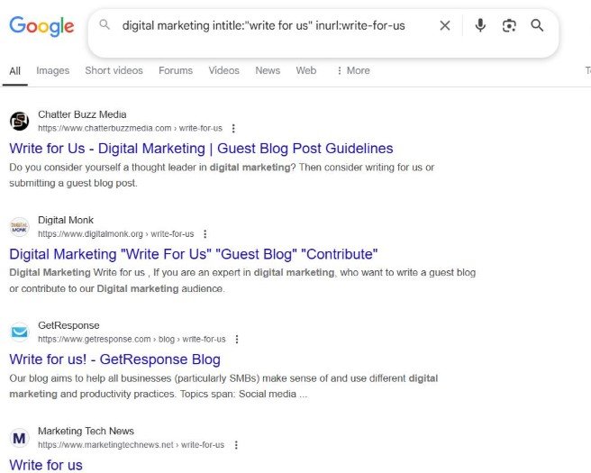Switch to the Short videos tab
The height and width of the screenshot is (473, 591).
point(114,70)
